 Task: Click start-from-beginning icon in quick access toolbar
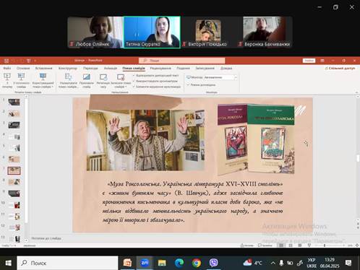click(x=28, y=61)
